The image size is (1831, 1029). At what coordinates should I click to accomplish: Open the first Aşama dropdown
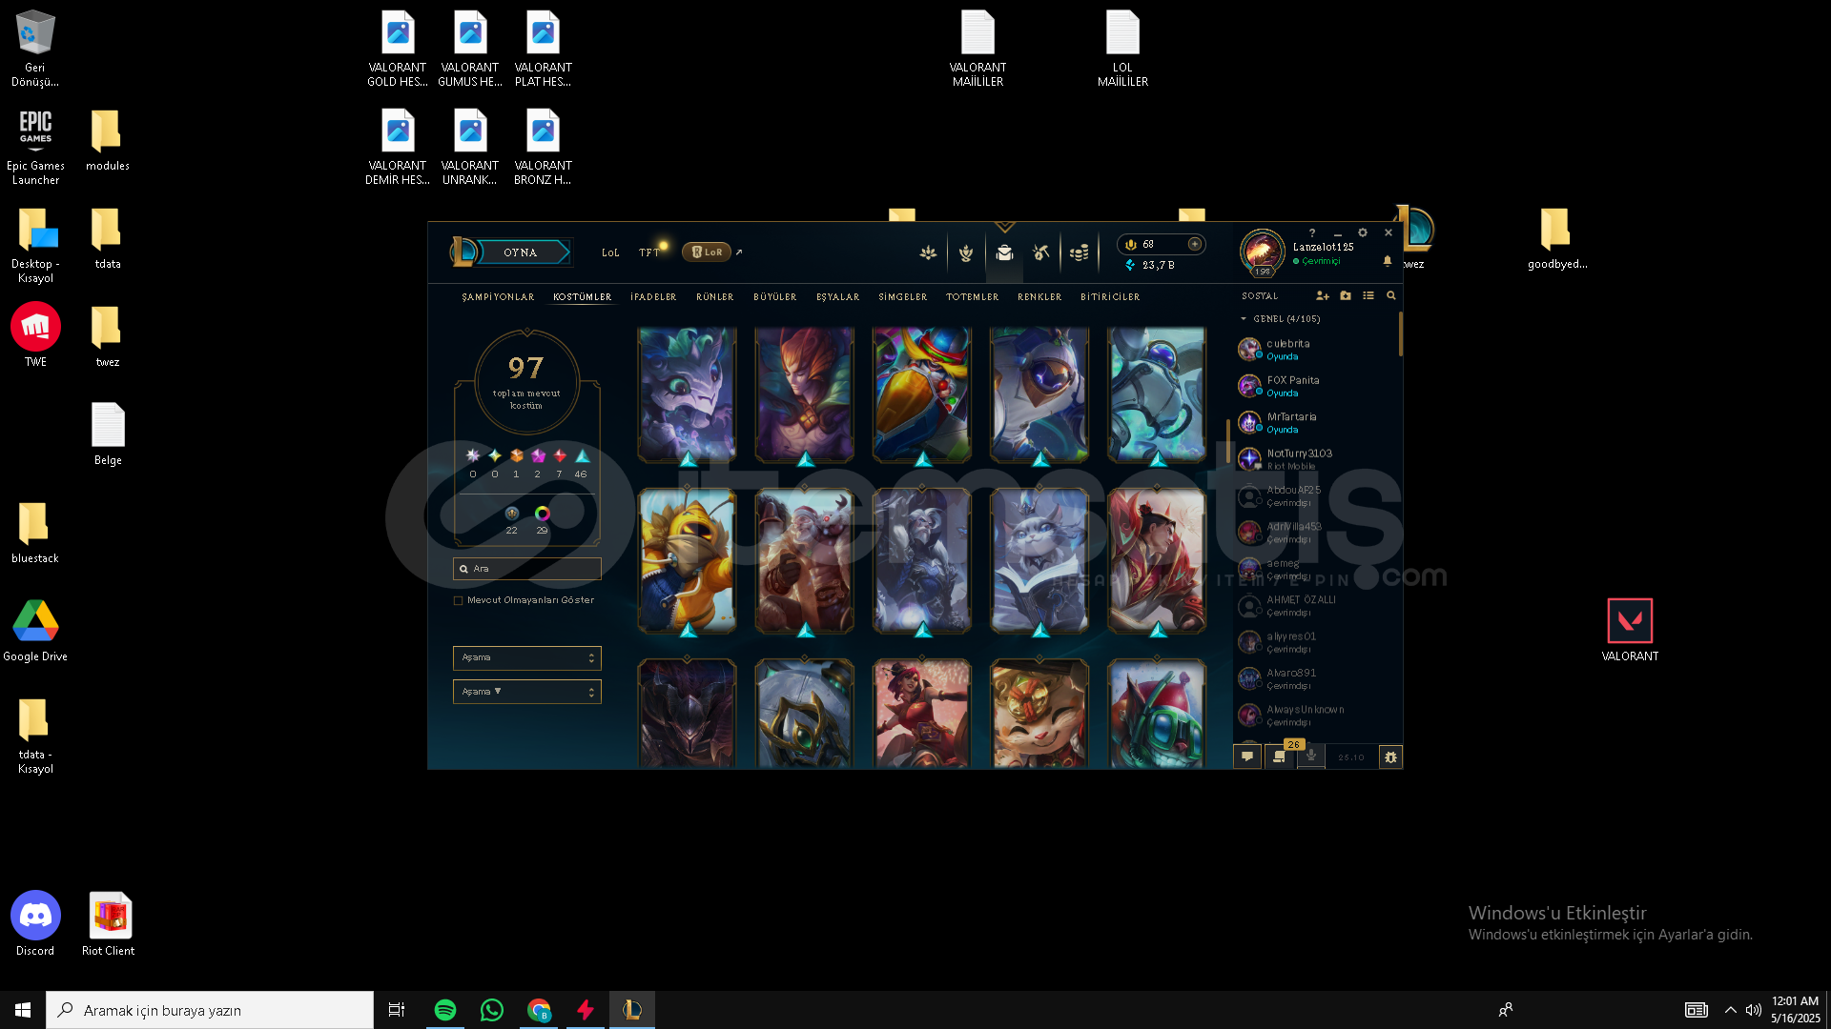(526, 658)
